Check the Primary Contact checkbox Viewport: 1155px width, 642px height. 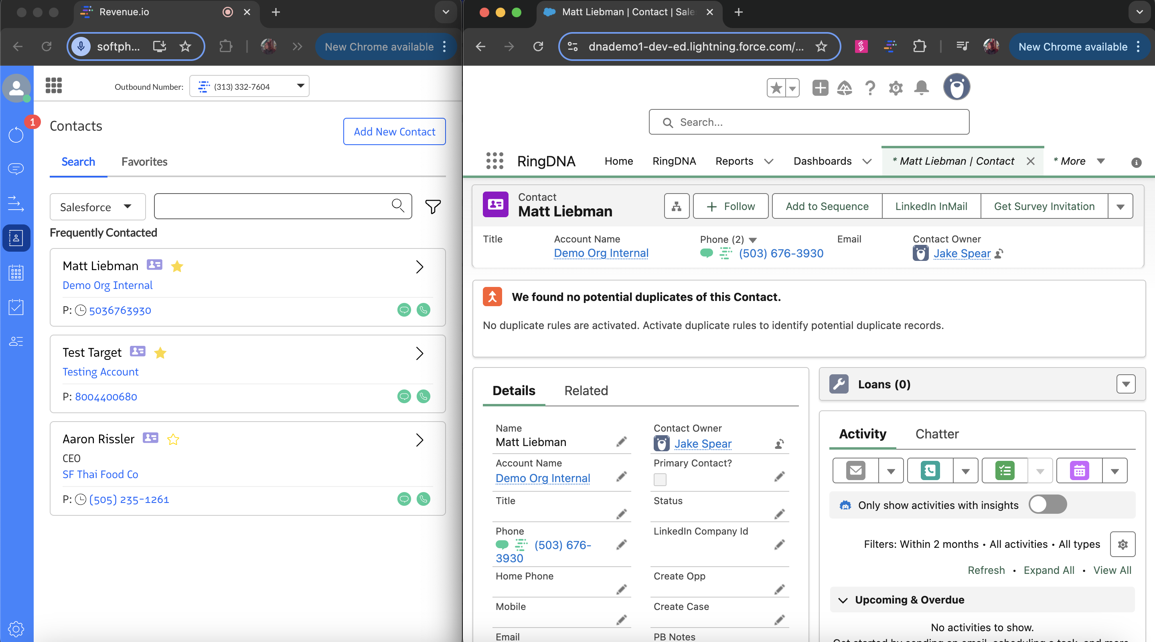coord(660,479)
